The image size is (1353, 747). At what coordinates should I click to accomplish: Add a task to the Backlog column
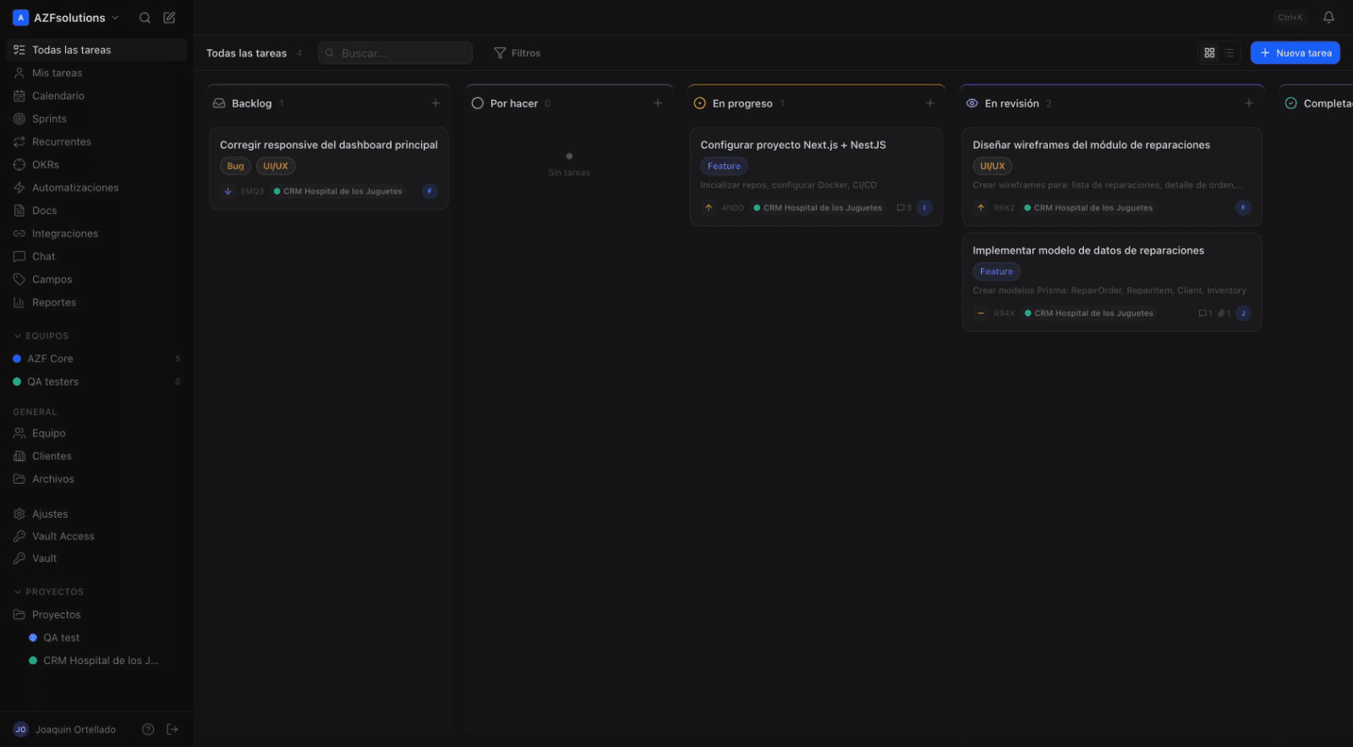(x=435, y=103)
